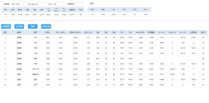This screenshot has height=103, width=209.
Task: Click the CSR header in the lower table
Action: point(130,32)
